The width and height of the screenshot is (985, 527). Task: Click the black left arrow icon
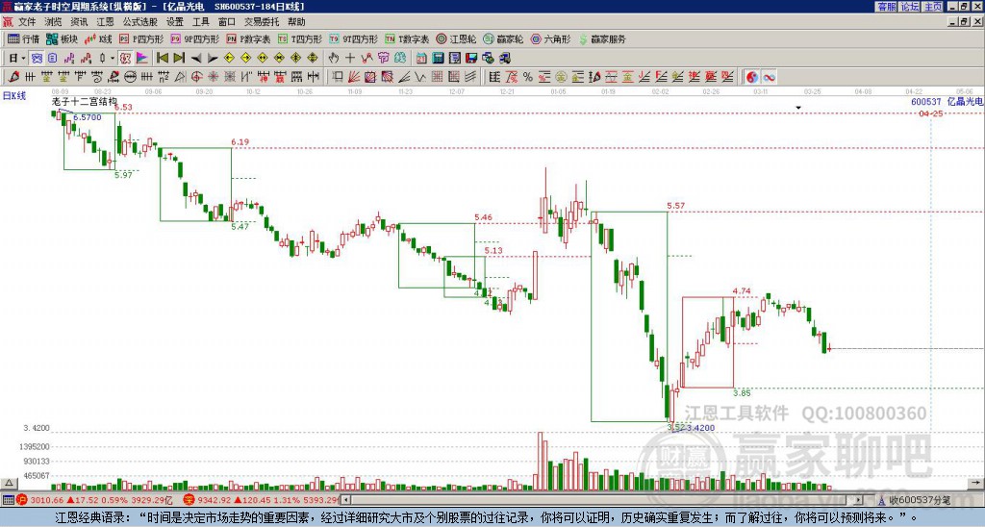pos(196,58)
